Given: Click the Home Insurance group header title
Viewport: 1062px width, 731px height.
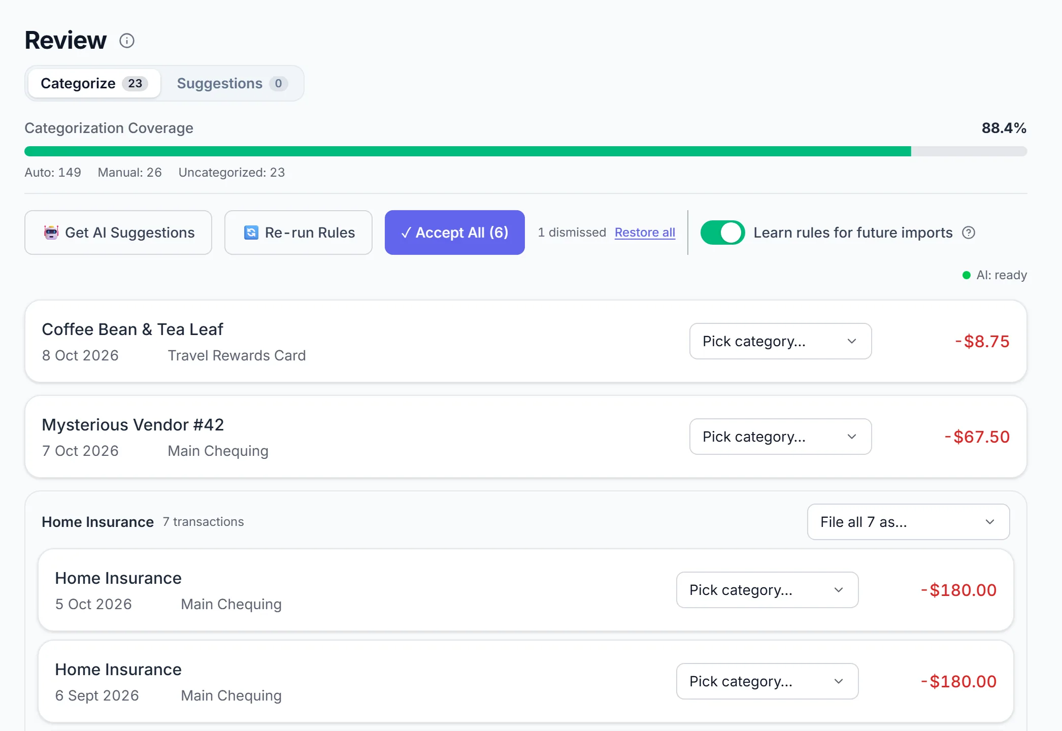Looking at the screenshot, I should (97, 522).
